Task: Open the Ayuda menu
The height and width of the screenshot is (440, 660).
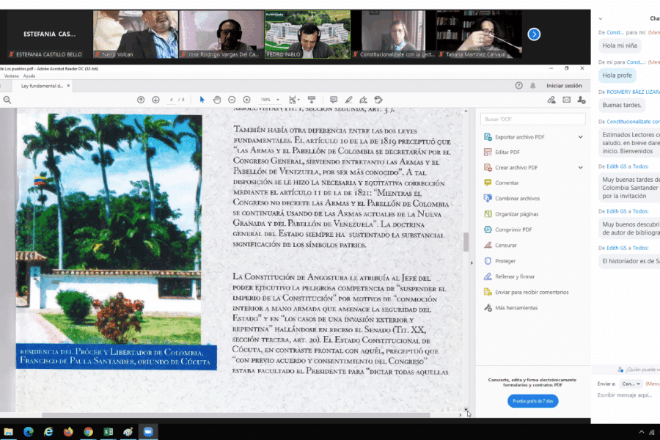Action: click(29, 76)
